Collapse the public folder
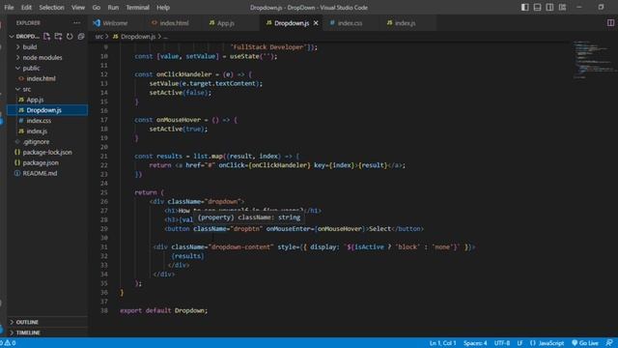The height and width of the screenshot is (348, 618). (x=31, y=68)
